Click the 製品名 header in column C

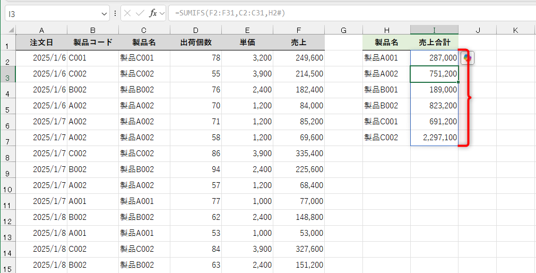tap(144, 43)
